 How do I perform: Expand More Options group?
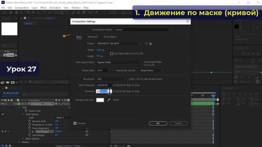23,138
